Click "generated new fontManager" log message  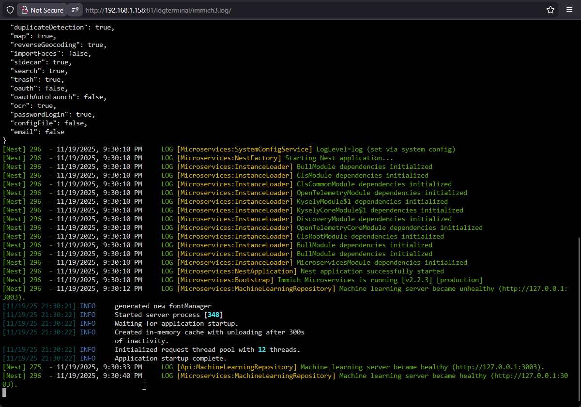pos(163,306)
